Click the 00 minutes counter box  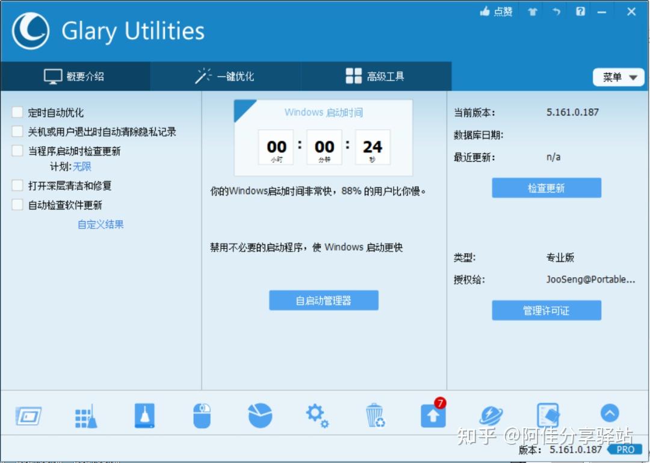[324, 147]
